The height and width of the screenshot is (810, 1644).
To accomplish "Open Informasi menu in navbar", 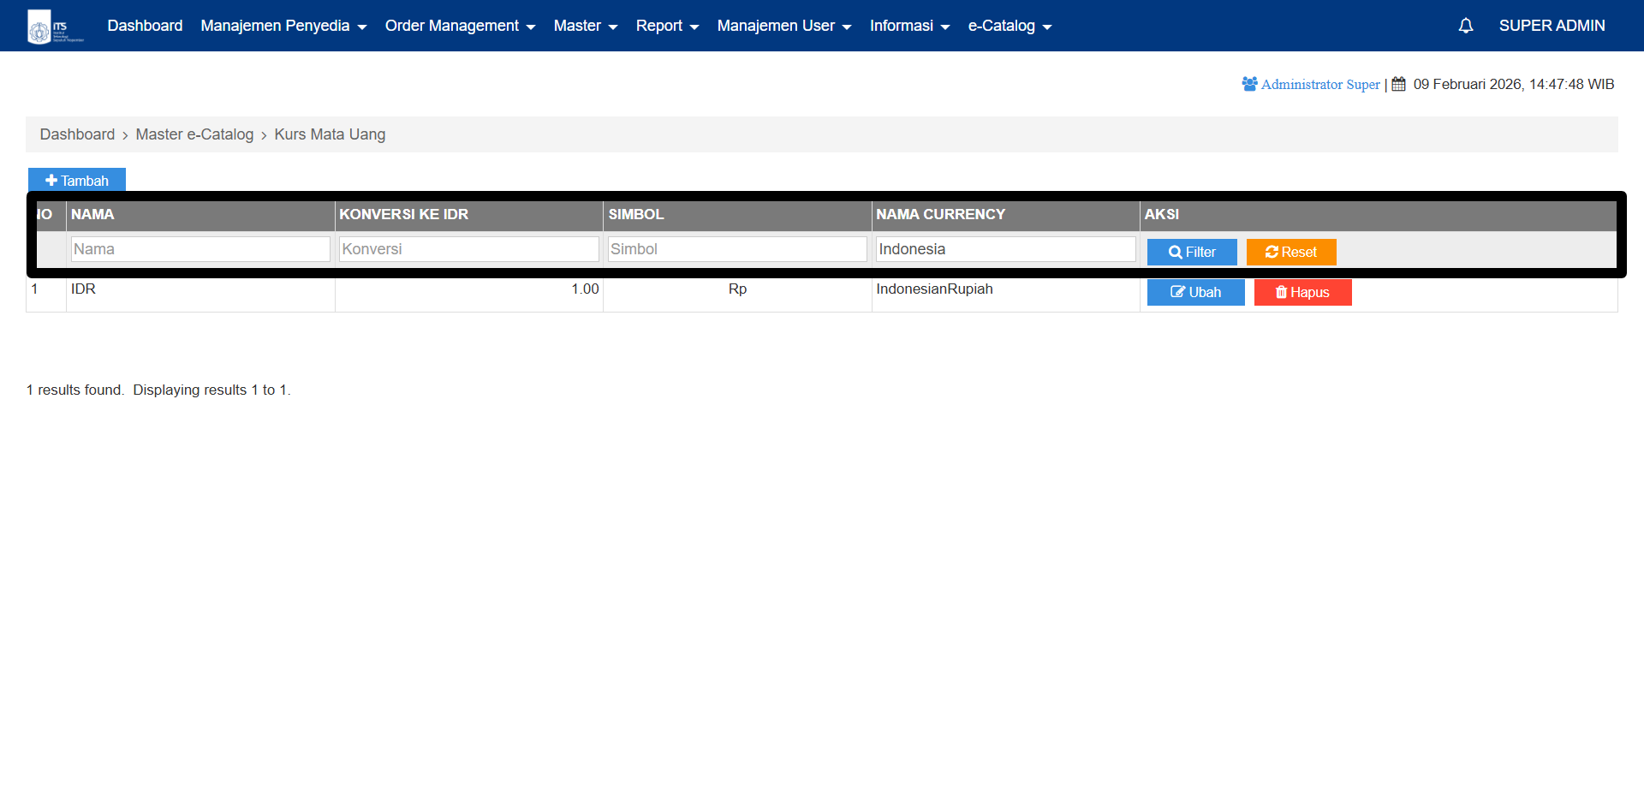I will point(909,26).
